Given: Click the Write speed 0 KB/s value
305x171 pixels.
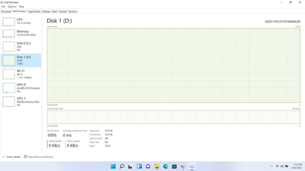Looking at the screenshot, I should [73, 145].
